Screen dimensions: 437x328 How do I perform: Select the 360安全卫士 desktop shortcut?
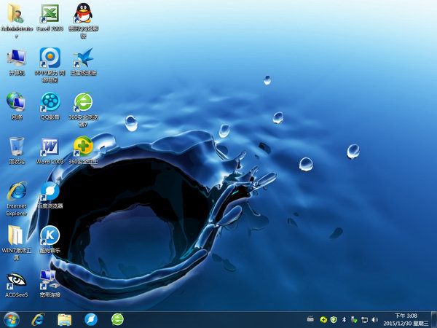[83, 146]
